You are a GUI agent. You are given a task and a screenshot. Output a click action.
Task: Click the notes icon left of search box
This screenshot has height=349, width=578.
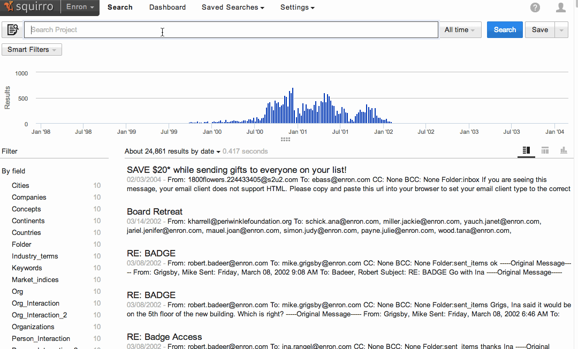pos(12,29)
